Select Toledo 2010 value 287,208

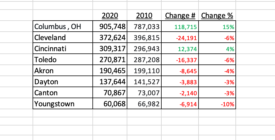click(144, 60)
